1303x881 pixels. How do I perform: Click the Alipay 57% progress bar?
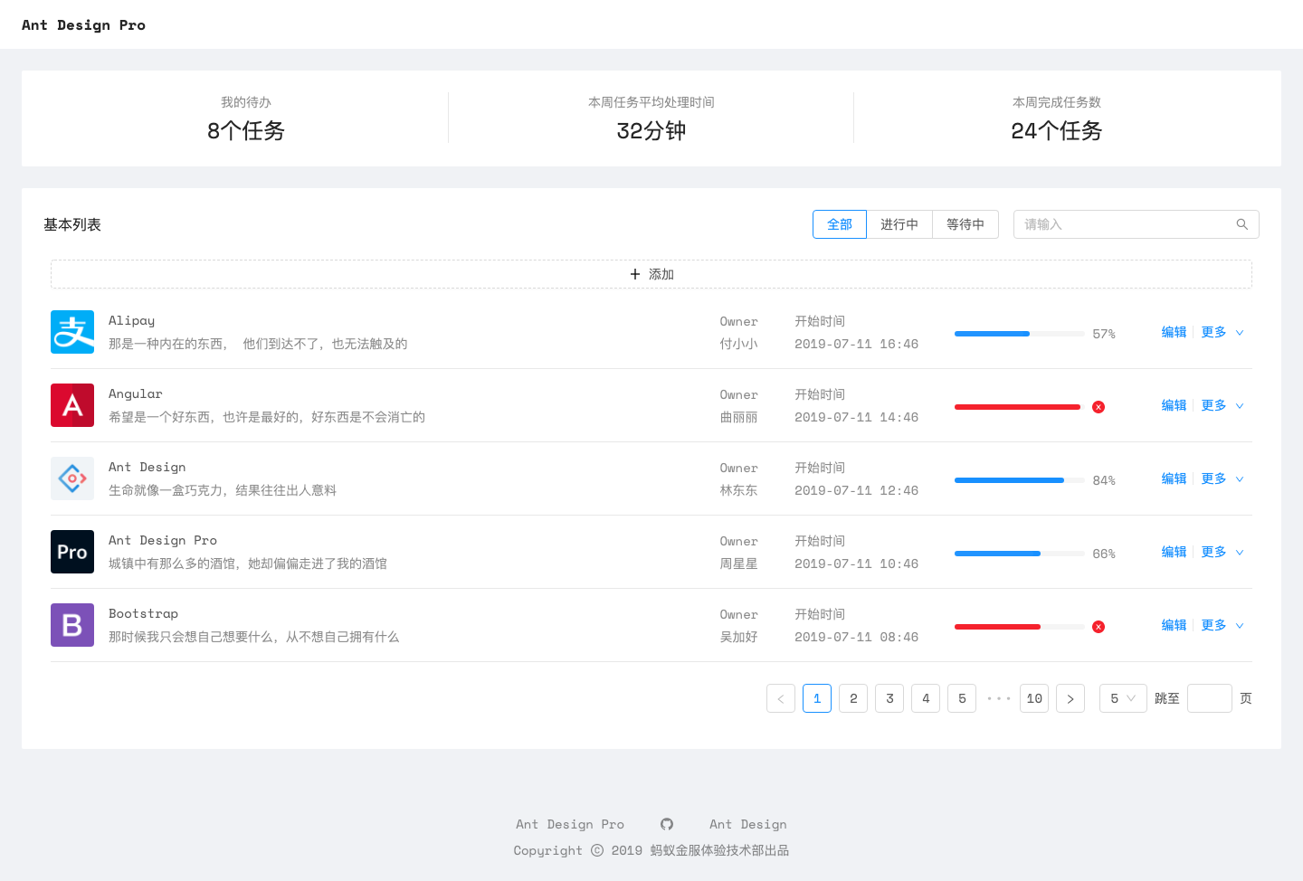(x=1020, y=334)
